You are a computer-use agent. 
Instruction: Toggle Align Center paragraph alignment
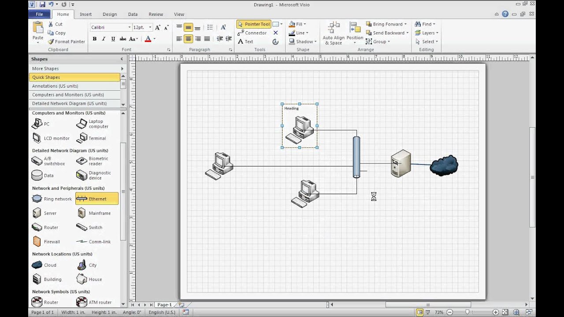tap(188, 39)
